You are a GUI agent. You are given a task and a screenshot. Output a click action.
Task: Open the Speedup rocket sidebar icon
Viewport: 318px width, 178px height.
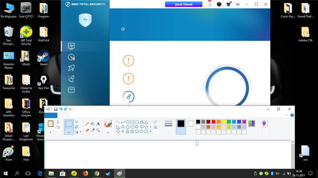(x=71, y=68)
